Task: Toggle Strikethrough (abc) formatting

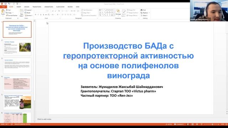Action: pyautogui.click(x=46, y=15)
